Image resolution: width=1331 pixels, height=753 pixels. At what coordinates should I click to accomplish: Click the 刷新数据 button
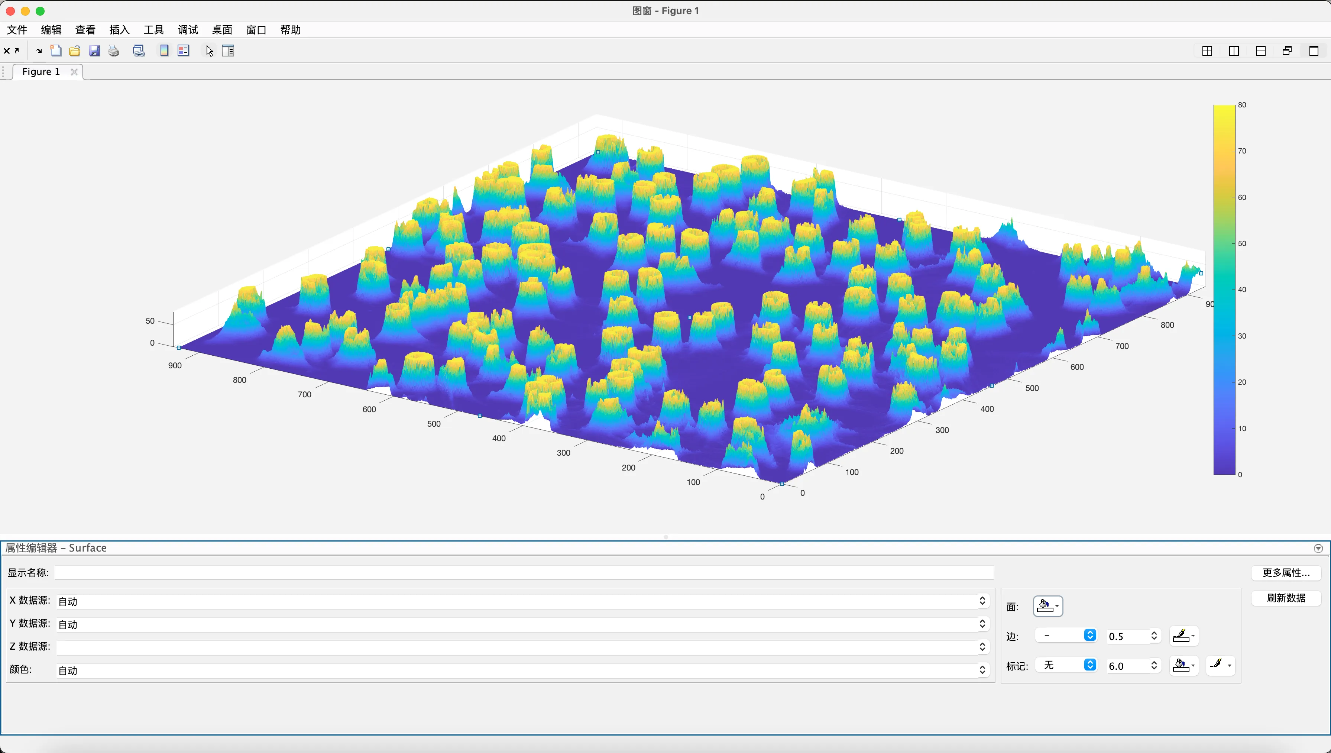pos(1286,598)
